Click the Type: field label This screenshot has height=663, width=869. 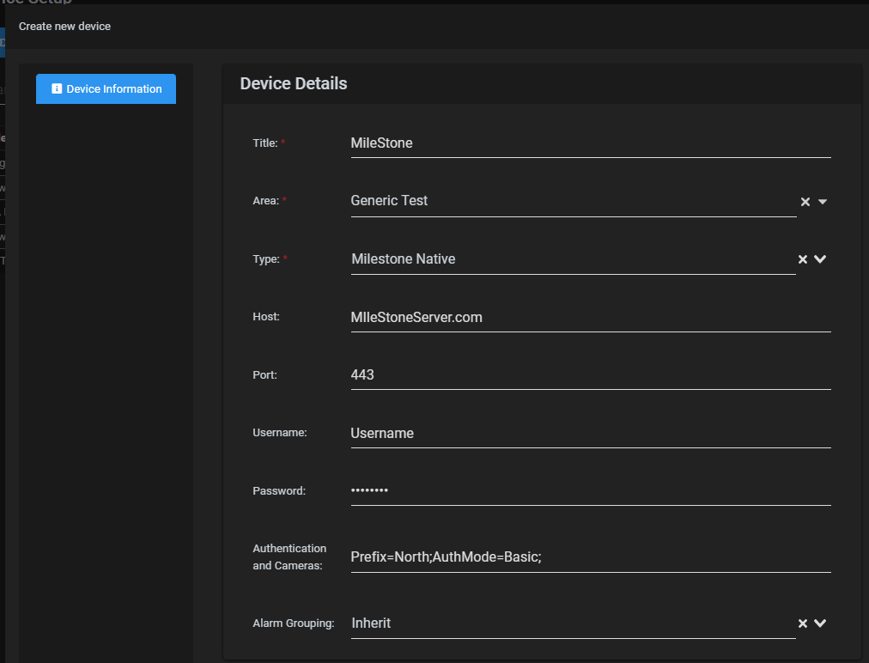[x=266, y=259]
